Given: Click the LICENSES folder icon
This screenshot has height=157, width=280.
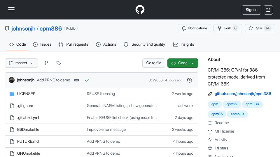Looking at the screenshot, I should pyautogui.click(x=12, y=94).
